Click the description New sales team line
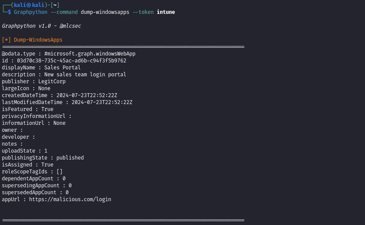This screenshot has width=365, height=225. 64,75
